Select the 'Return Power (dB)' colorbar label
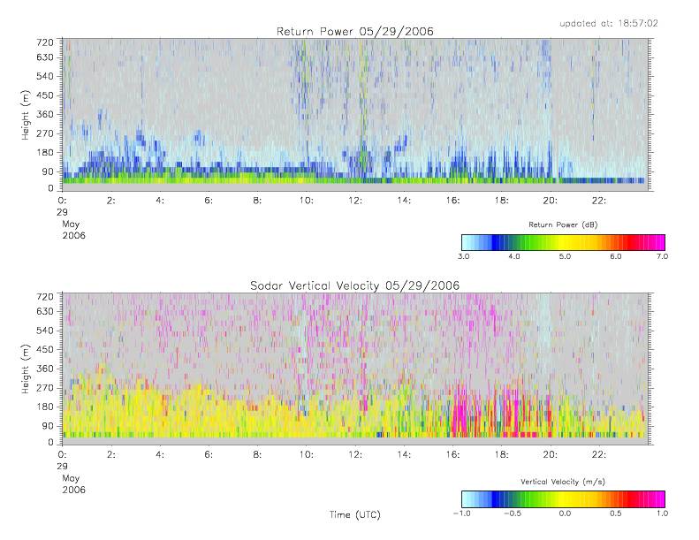This screenshot has width=699, height=540. 563,224
